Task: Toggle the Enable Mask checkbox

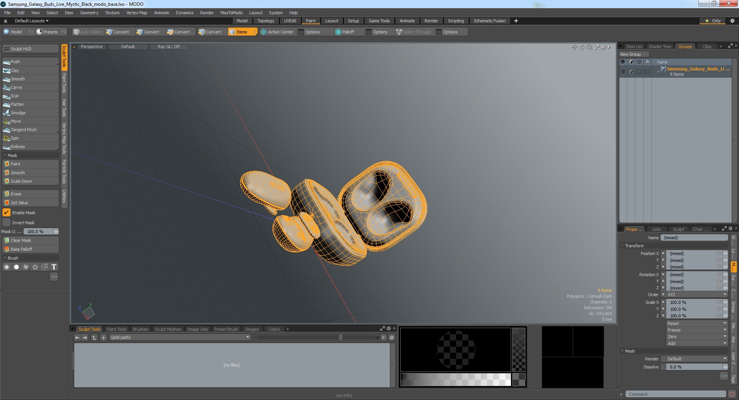Action: (x=7, y=213)
